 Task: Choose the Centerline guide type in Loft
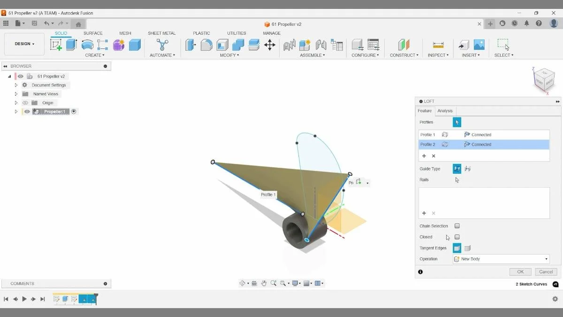pyautogui.click(x=467, y=169)
